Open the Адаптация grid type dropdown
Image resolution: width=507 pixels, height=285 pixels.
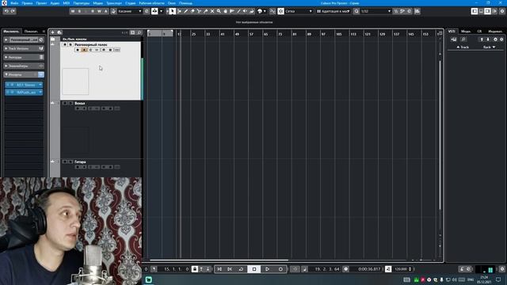333,11
